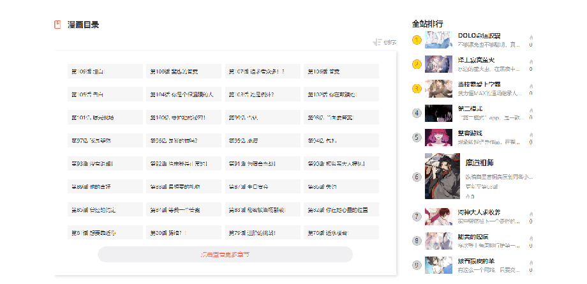Click the gray rank 4 badge

(x=417, y=113)
